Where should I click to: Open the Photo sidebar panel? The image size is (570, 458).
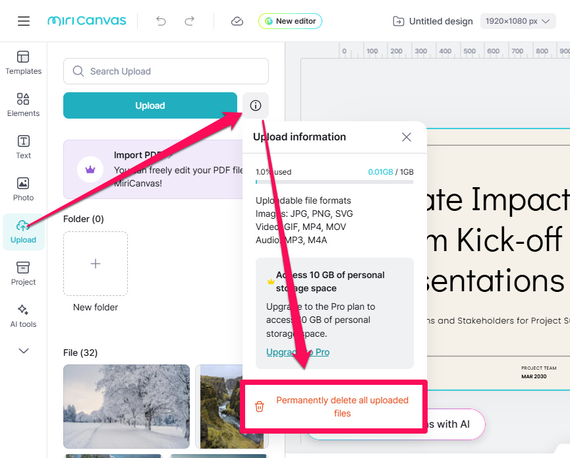coord(24,189)
